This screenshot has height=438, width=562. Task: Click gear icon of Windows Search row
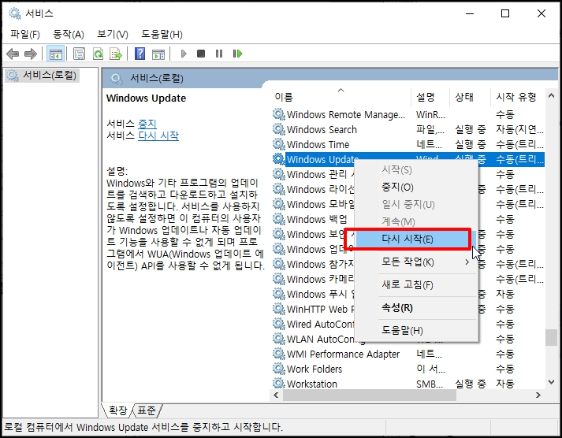click(278, 129)
